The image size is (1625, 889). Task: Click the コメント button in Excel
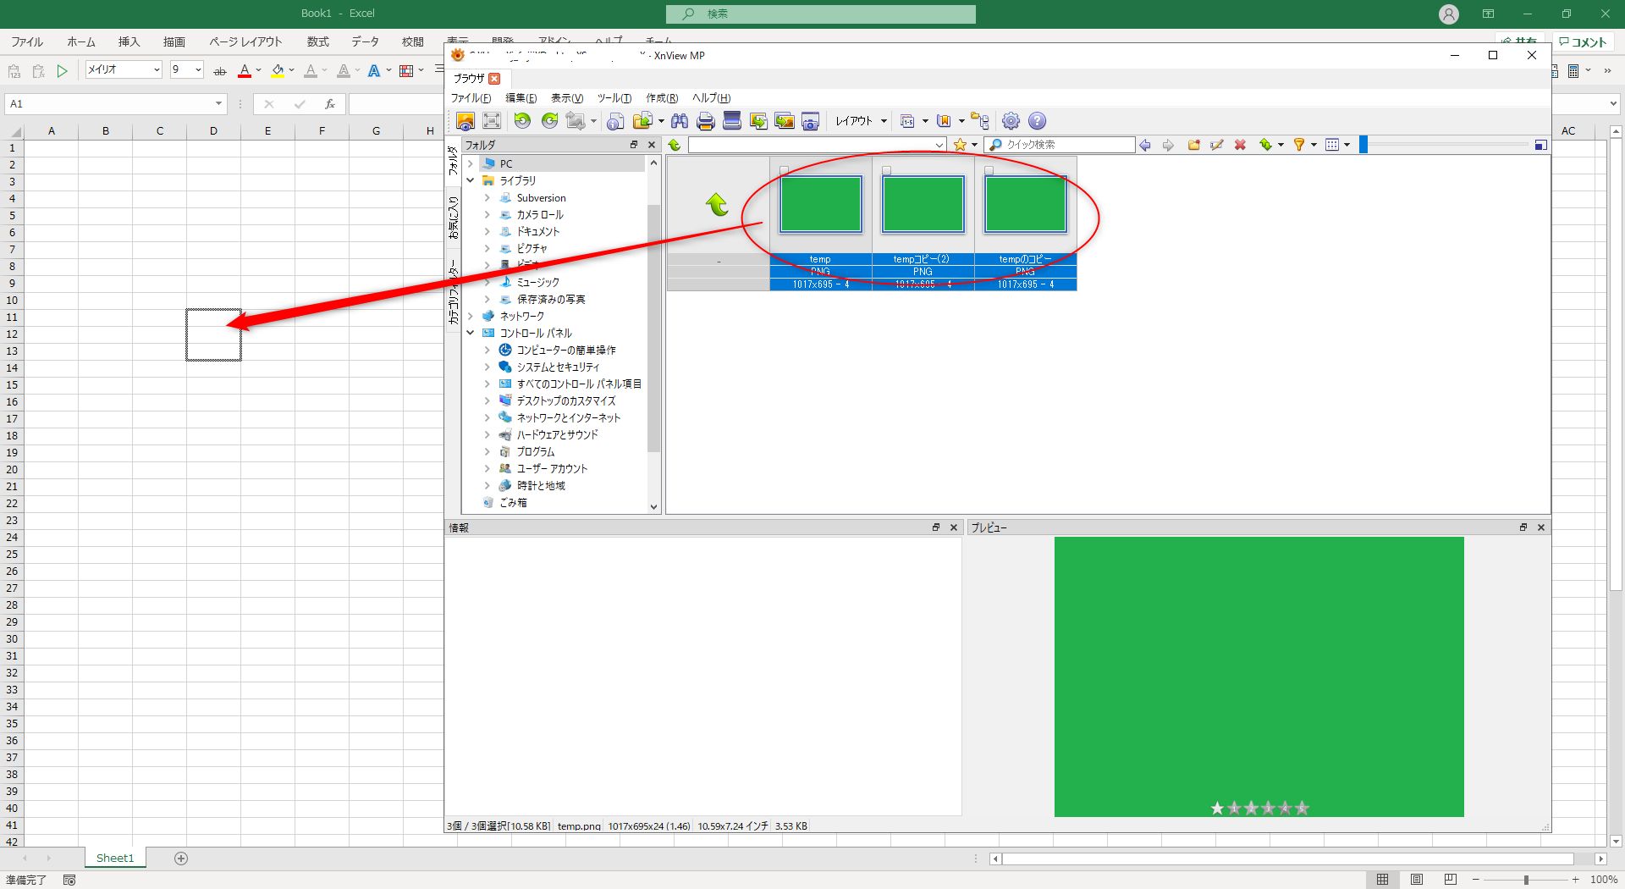1583,41
